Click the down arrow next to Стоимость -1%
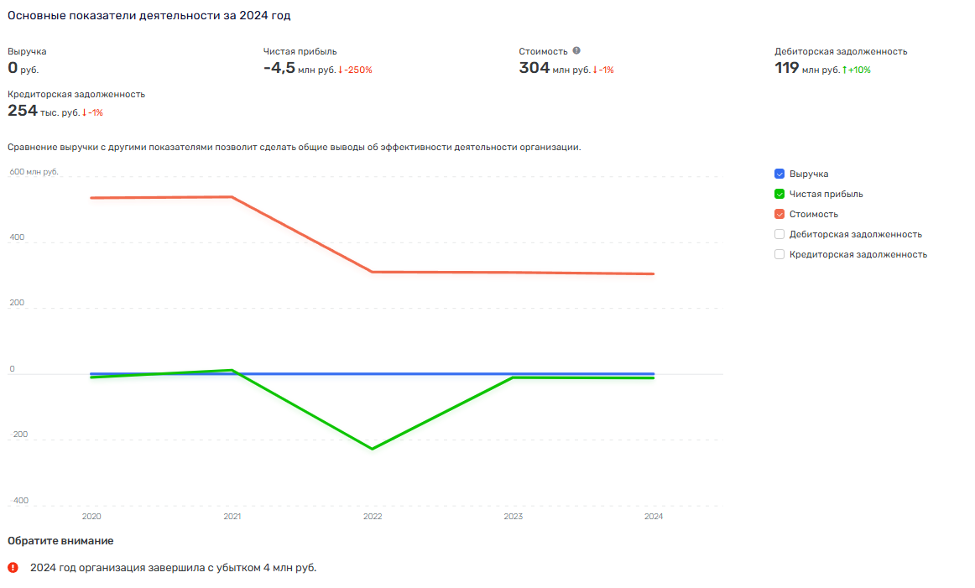975x588 pixels. tap(595, 70)
